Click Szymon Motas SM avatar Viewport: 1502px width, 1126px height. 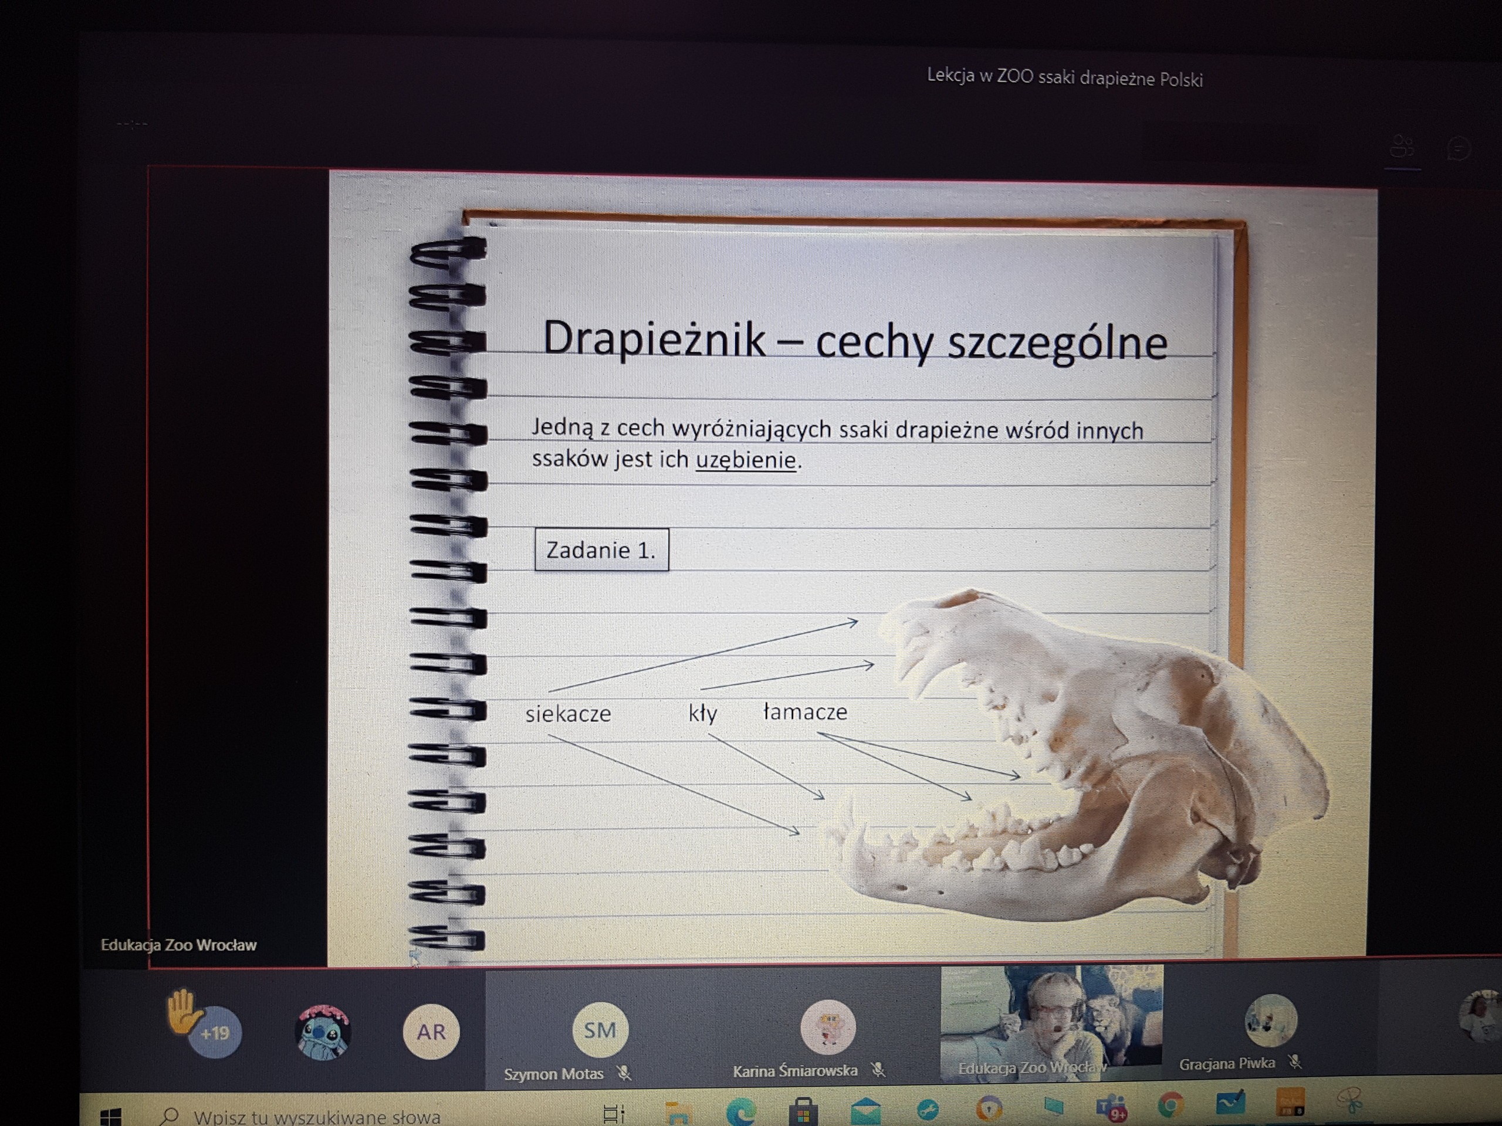click(x=600, y=1030)
